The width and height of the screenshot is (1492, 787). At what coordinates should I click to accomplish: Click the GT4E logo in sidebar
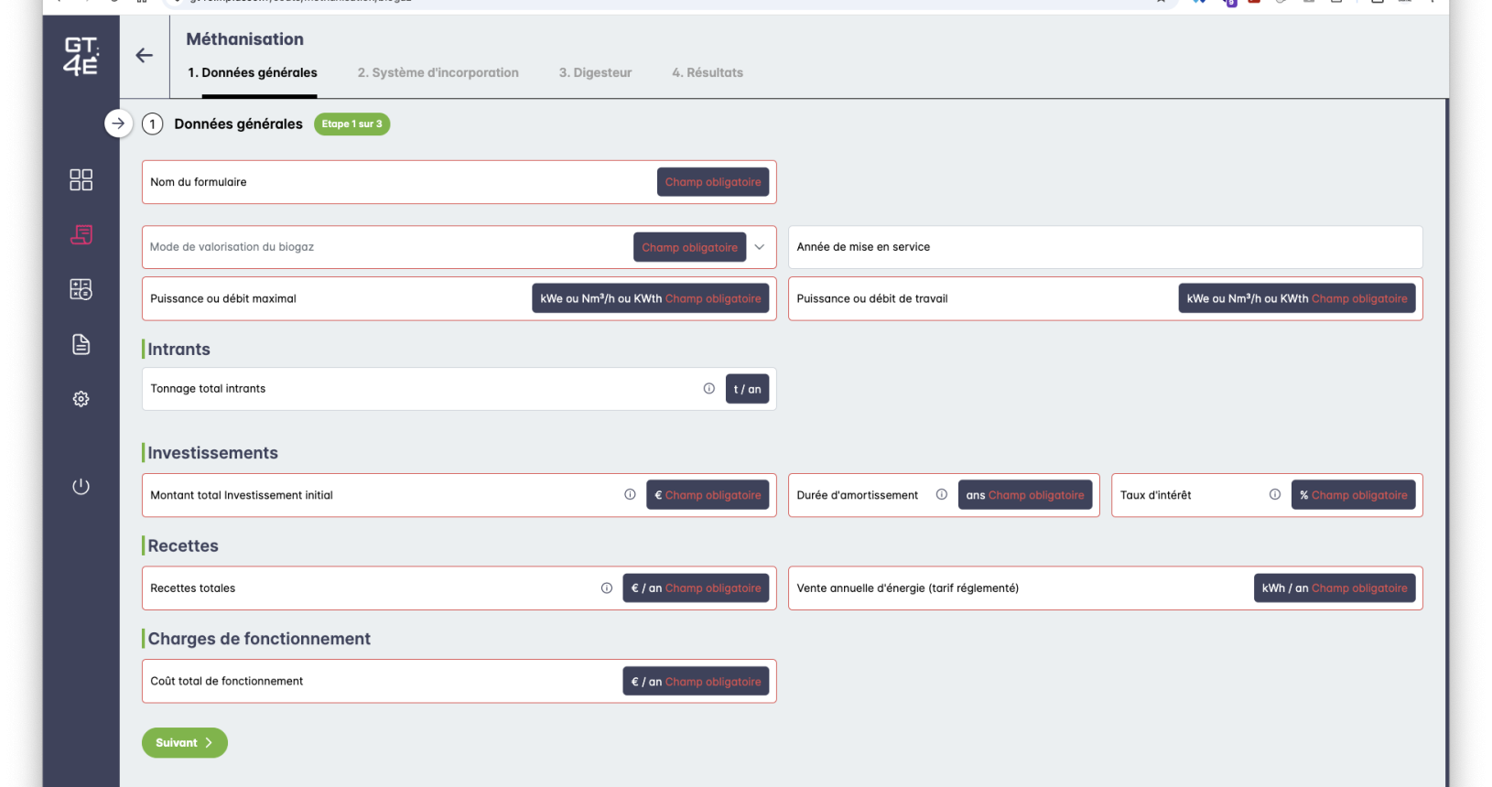click(x=81, y=56)
